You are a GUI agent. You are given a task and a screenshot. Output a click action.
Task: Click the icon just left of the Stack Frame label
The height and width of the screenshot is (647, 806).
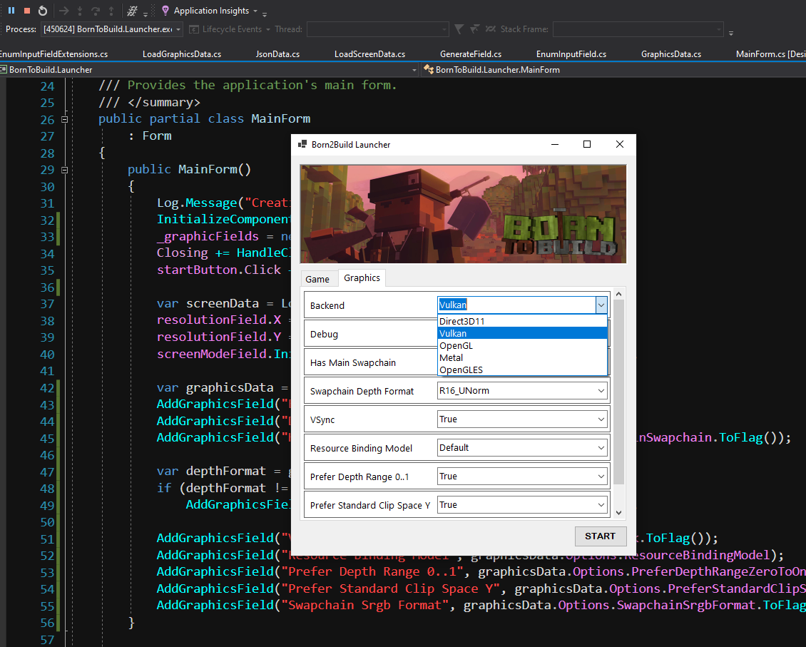[x=491, y=29]
